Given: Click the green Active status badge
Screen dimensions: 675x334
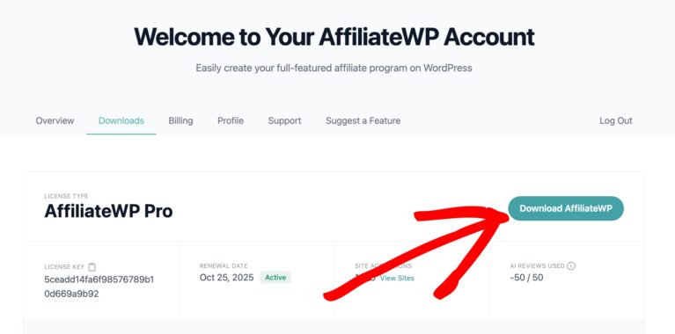Looking at the screenshot, I should pos(275,277).
